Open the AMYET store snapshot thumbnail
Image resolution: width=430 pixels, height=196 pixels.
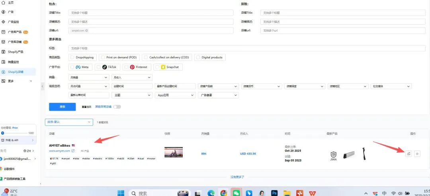[x=174, y=152]
